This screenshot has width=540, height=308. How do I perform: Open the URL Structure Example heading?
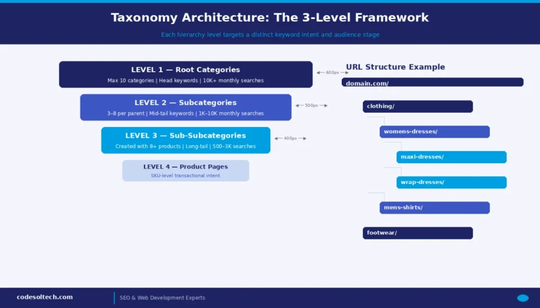coord(395,67)
